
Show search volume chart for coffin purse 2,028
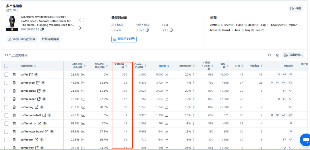(x=167, y=91)
